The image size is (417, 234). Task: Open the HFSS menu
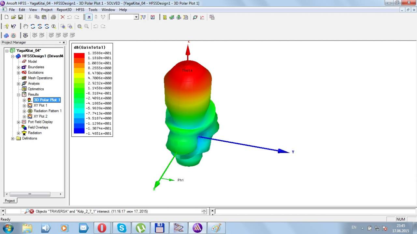(x=80, y=10)
